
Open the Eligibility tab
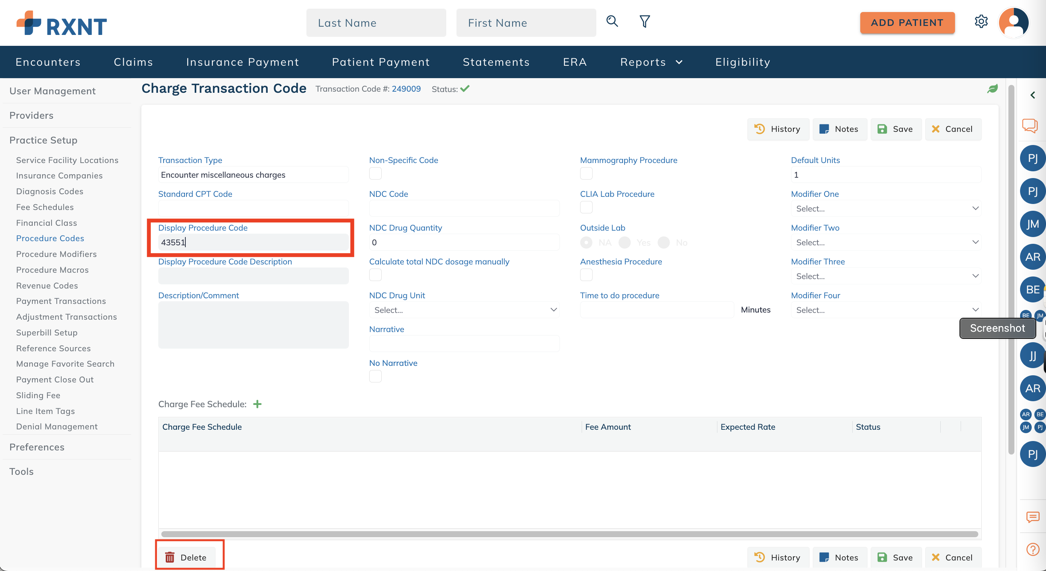[742, 62]
